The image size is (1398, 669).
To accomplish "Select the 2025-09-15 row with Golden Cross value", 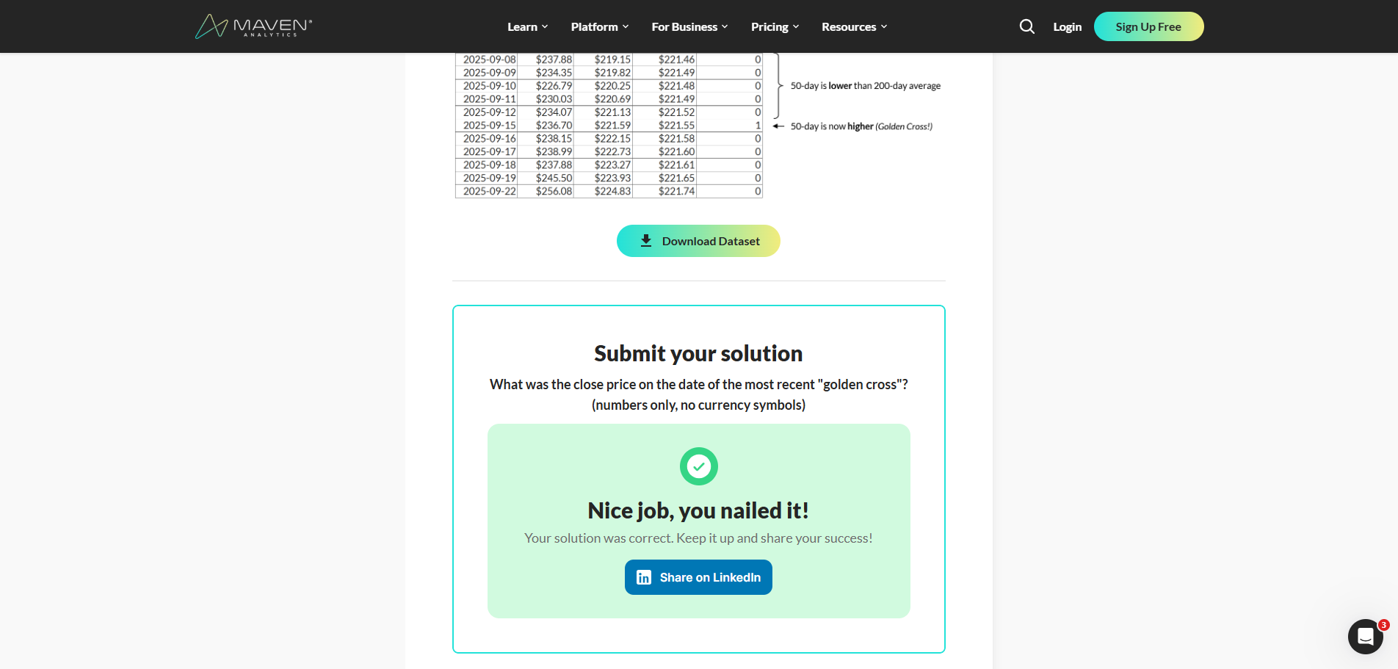I will (x=609, y=125).
